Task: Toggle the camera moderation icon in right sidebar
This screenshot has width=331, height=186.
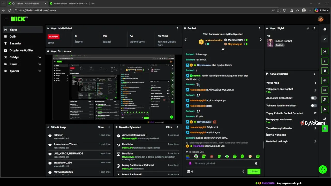Action: (x=325, y=99)
